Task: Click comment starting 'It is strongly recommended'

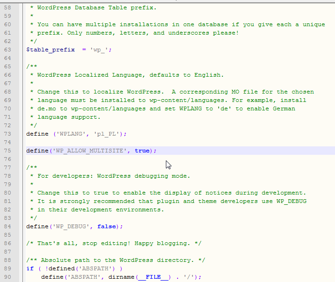Action: click(172, 201)
